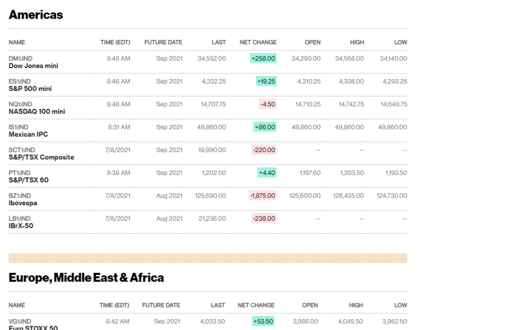Click IBrX-50 last value 21,236.00

(x=212, y=218)
